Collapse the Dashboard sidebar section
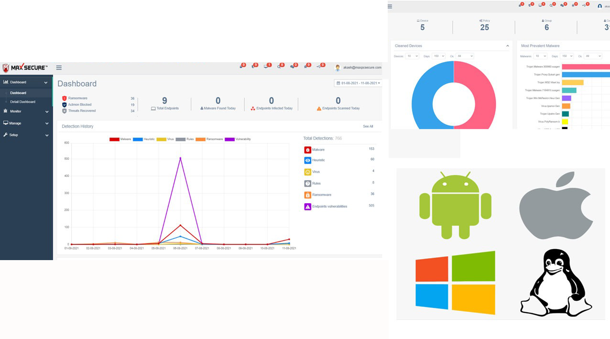The height and width of the screenshot is (339, 610). tap(26, 82)
